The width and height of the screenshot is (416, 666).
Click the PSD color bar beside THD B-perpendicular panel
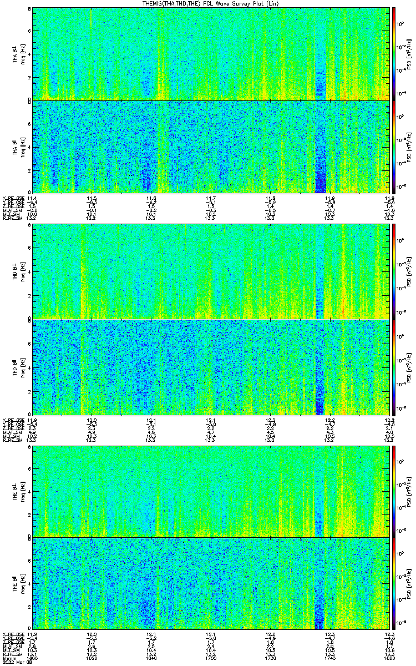click(394, 272)
